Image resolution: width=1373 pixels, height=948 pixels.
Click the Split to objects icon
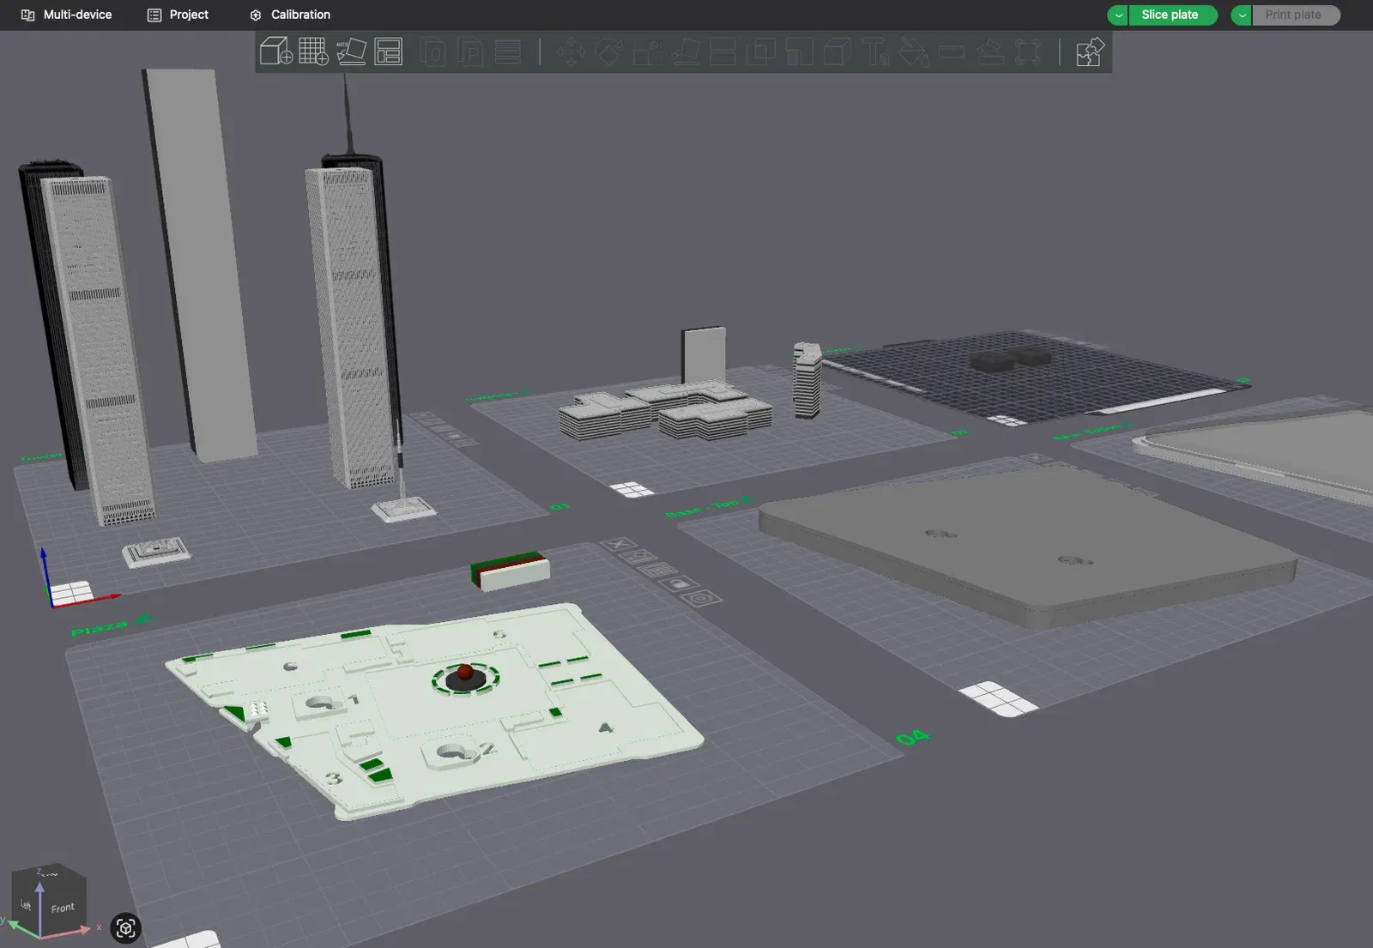pos(433,51)
